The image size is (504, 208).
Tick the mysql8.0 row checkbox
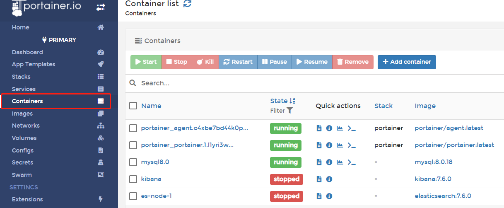click(133, 162)
